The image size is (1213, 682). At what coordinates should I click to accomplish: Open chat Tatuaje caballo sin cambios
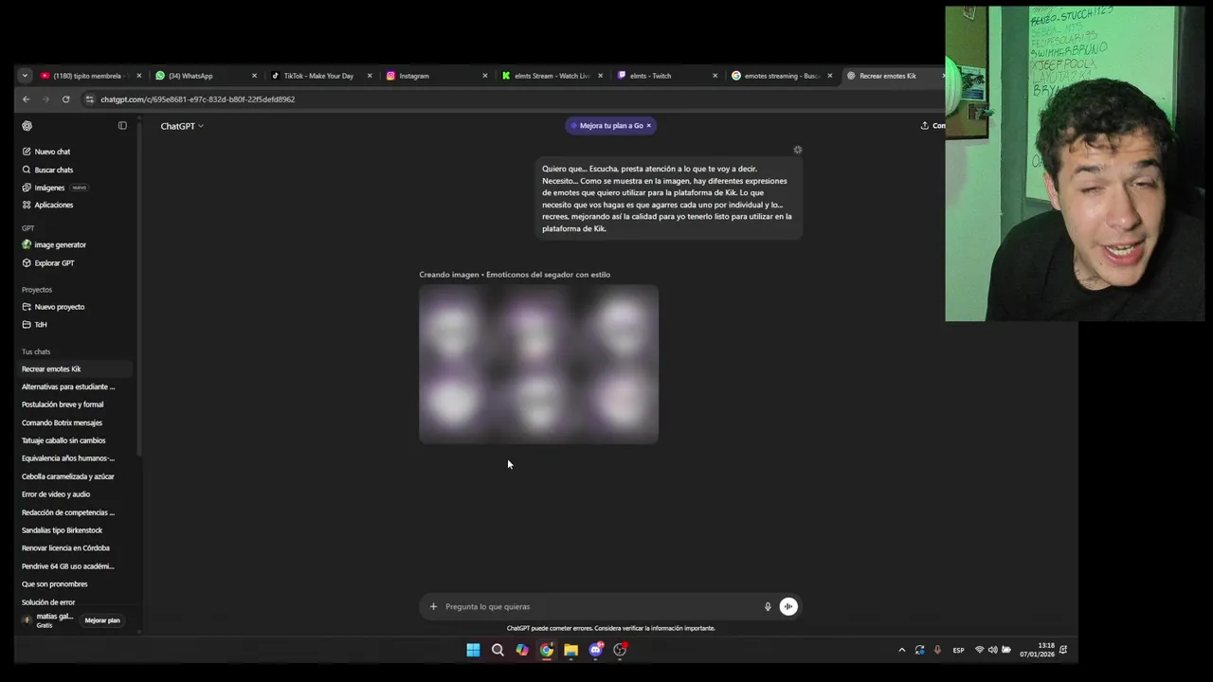(63, 440)
